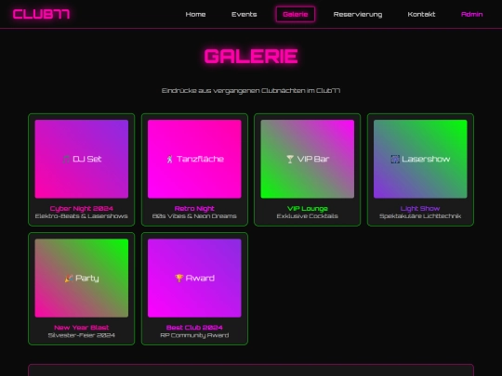Click the Exklusive Cocktails caption
The width and height of the screenshot is (502, 376).
[x=308, y=216]
